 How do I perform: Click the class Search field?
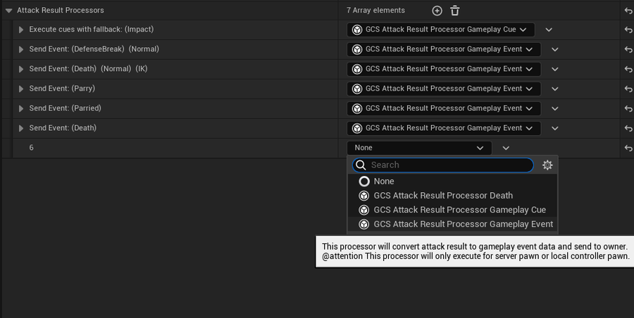click(443, 165)
